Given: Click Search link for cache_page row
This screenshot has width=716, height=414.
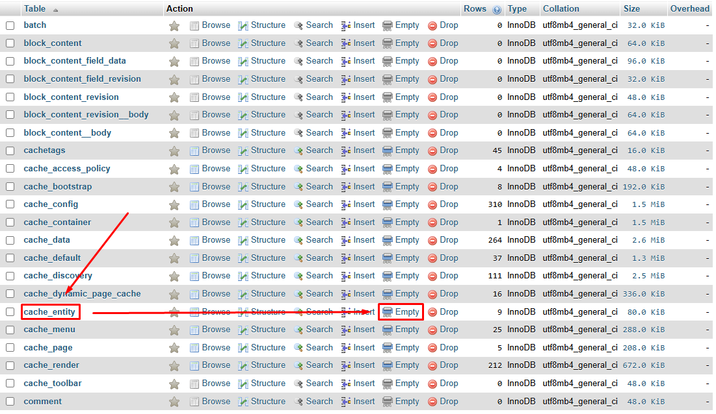Looking at the screenshot, I should 319,348.
